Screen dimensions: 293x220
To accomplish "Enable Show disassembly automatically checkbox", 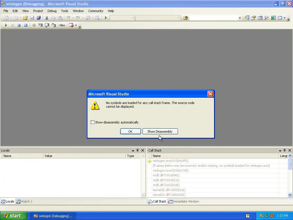I will 92,122.
